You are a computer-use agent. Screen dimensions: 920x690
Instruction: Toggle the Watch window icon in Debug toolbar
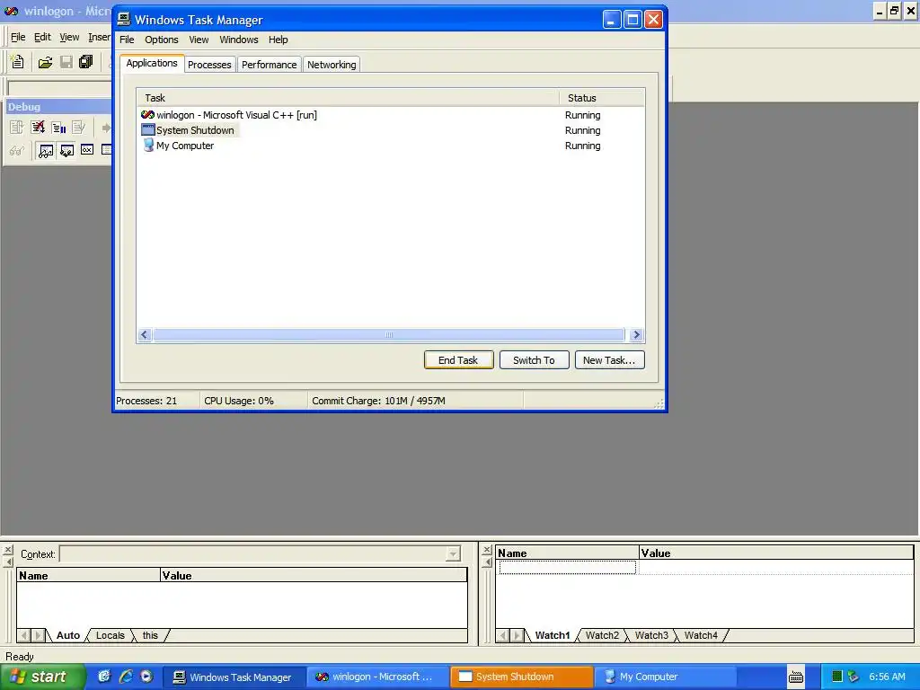(46, 151)
